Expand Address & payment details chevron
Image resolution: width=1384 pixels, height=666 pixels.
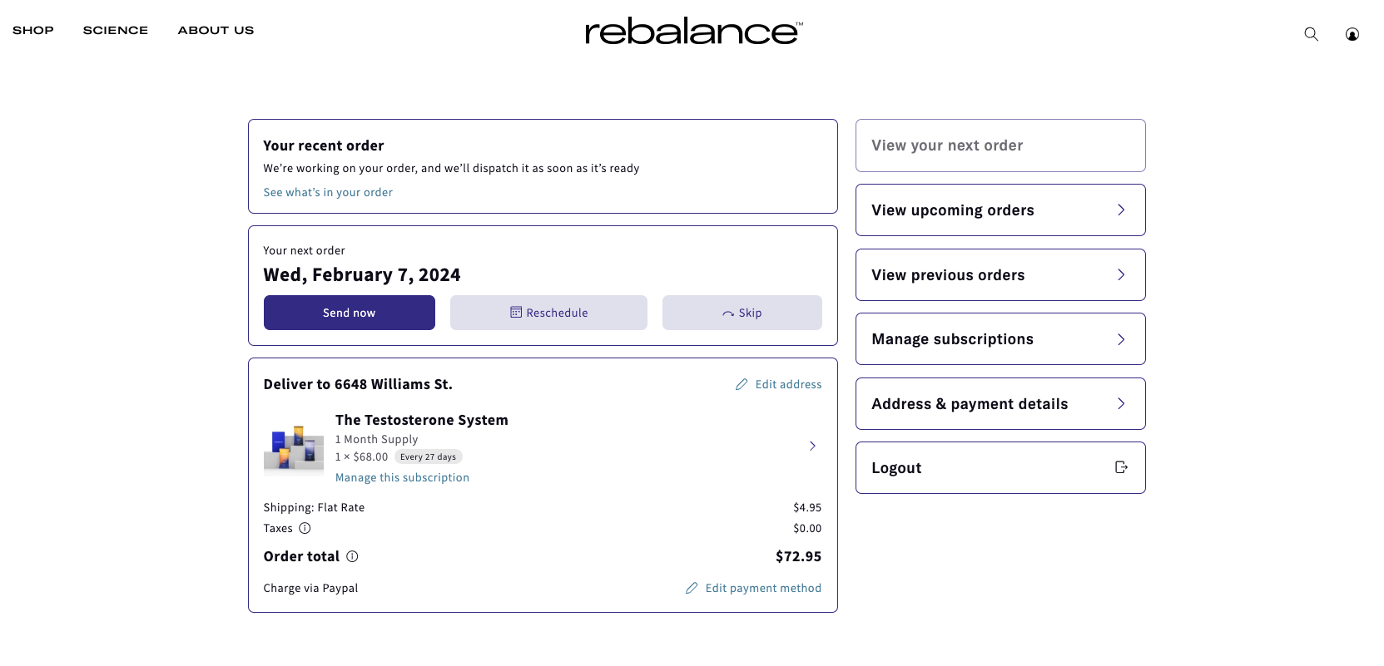(x=1121, y=403)
